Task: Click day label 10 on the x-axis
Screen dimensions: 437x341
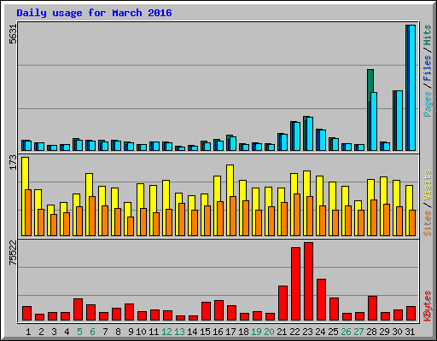Action: tap(141, 332)
